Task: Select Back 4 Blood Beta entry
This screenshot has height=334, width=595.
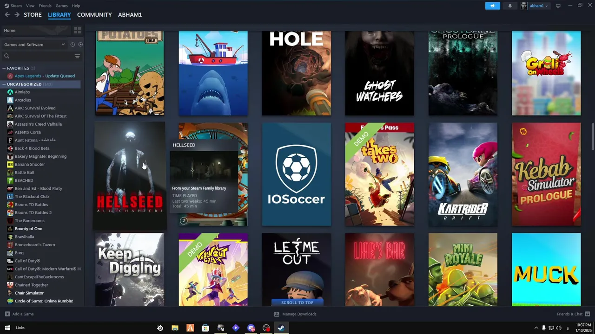Action: point(32,148)
